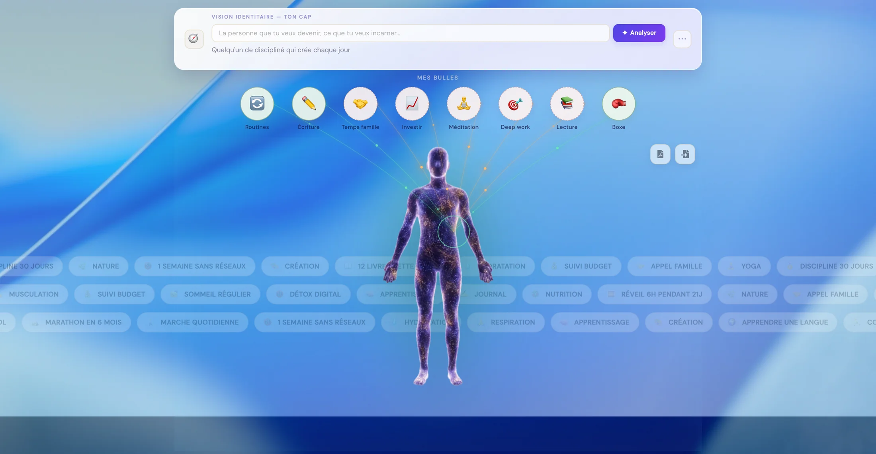876x454 pixels.
Task: Click the APPRENTISSAGE chip beside RESPIRATION
Action: 595,322
